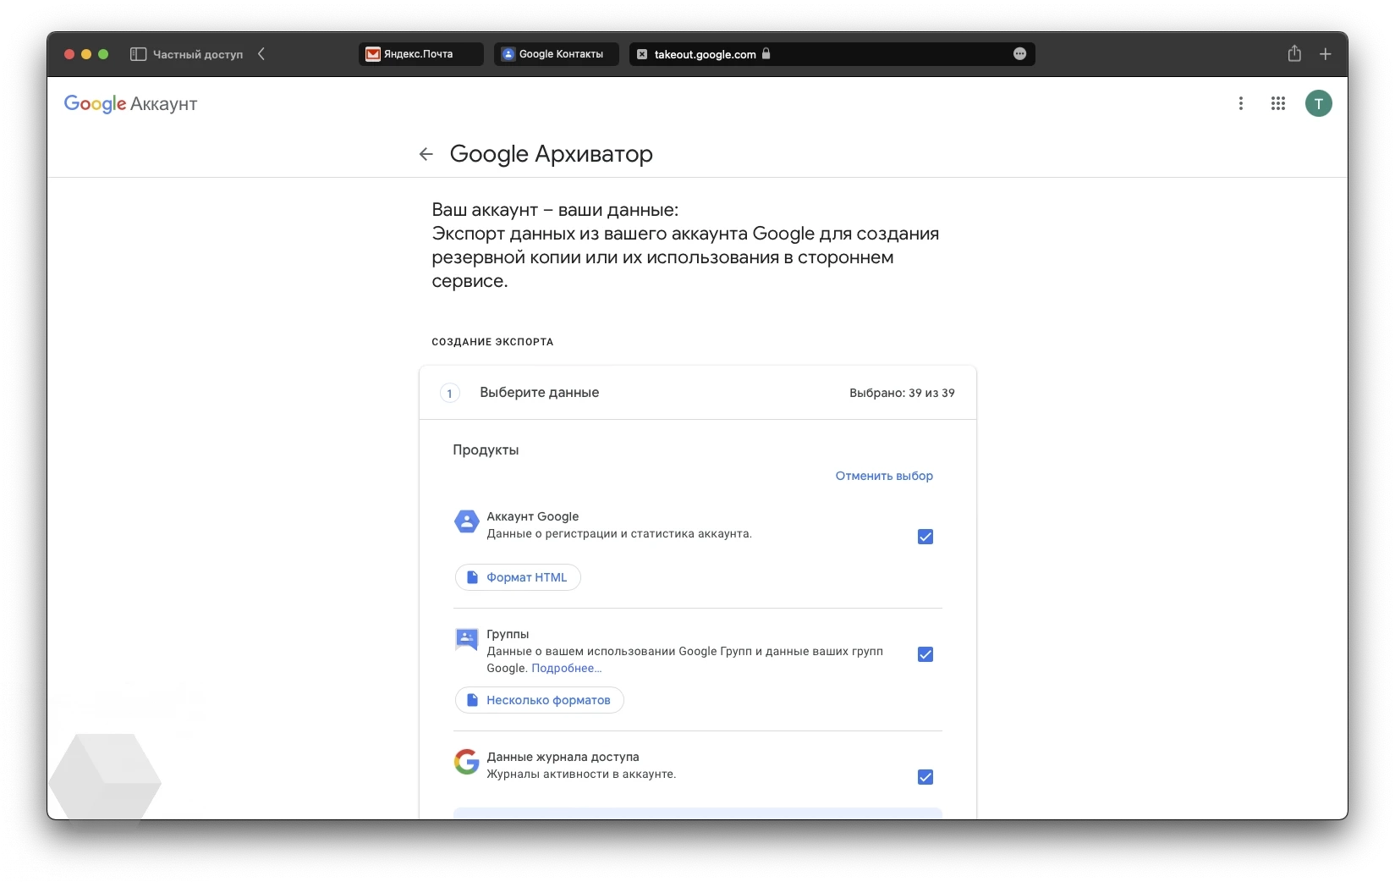
Task: Open the Google apps grid
Action: [1278, 103]
